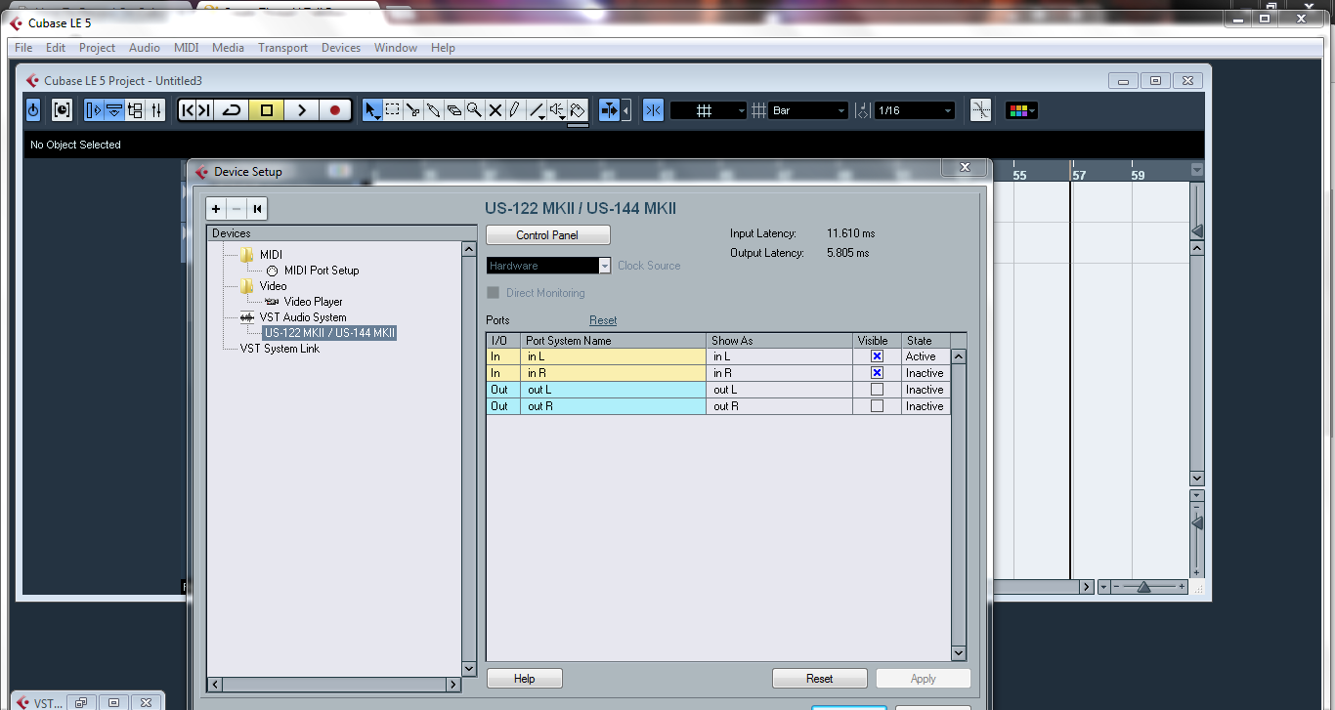Select the Range Selection tool

pyautogui.click(x=393, y=110)
